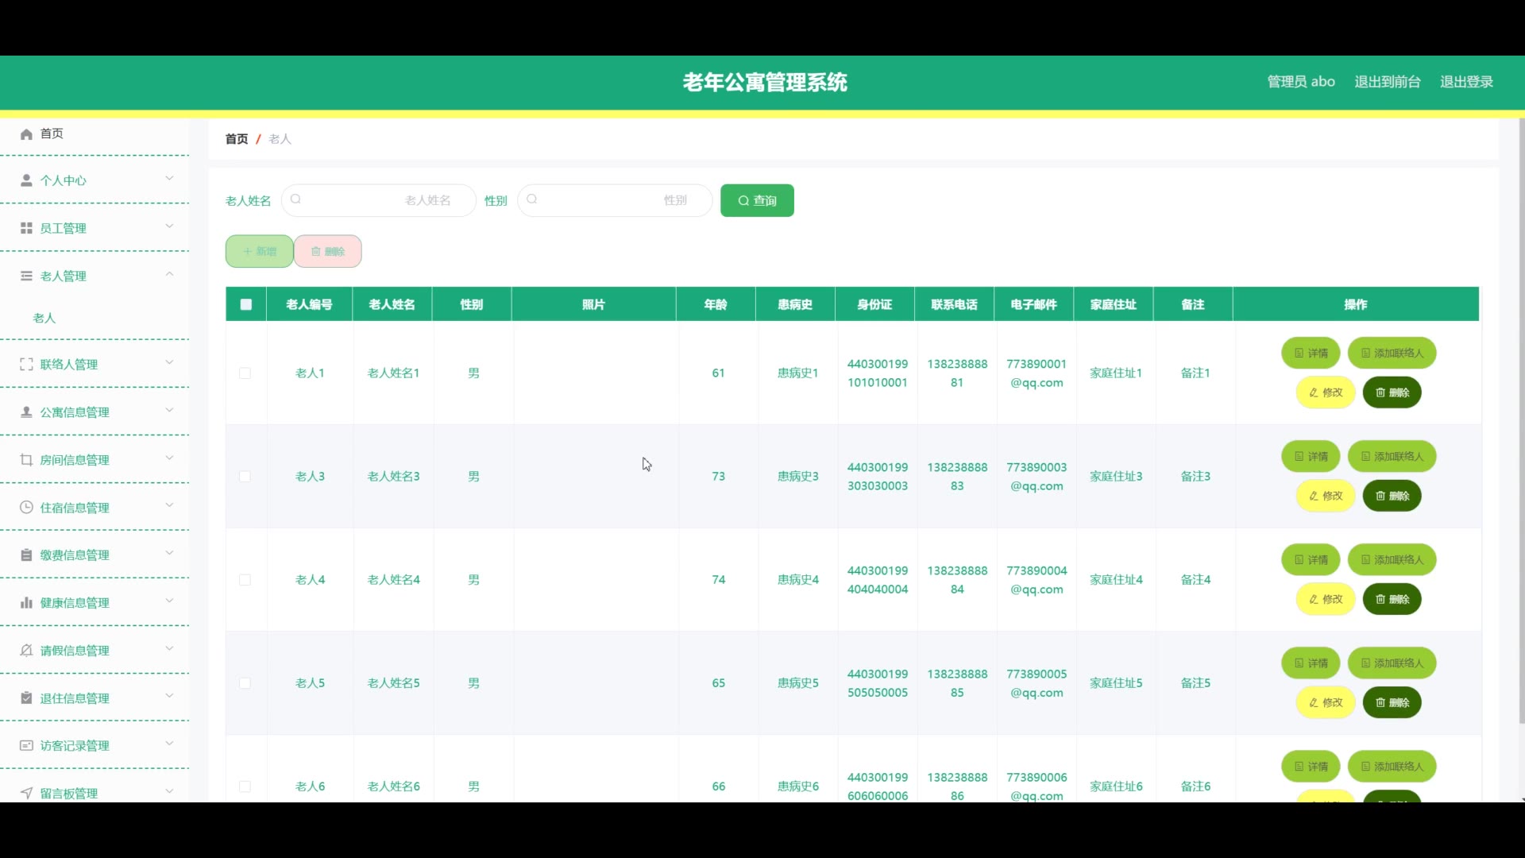Screen dimensions: 1525x858
Task: Check the checkbox for row 老人1
Action: click(245, 373)
